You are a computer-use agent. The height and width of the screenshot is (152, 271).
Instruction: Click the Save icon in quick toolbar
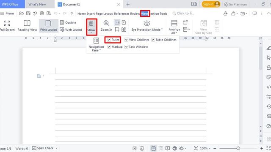tap(28, 14)
